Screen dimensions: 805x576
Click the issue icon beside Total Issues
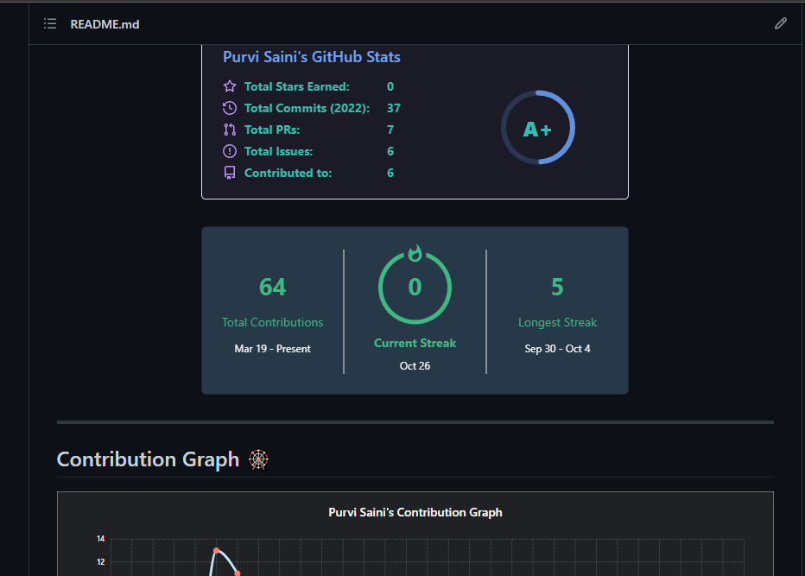coord(230,151)
